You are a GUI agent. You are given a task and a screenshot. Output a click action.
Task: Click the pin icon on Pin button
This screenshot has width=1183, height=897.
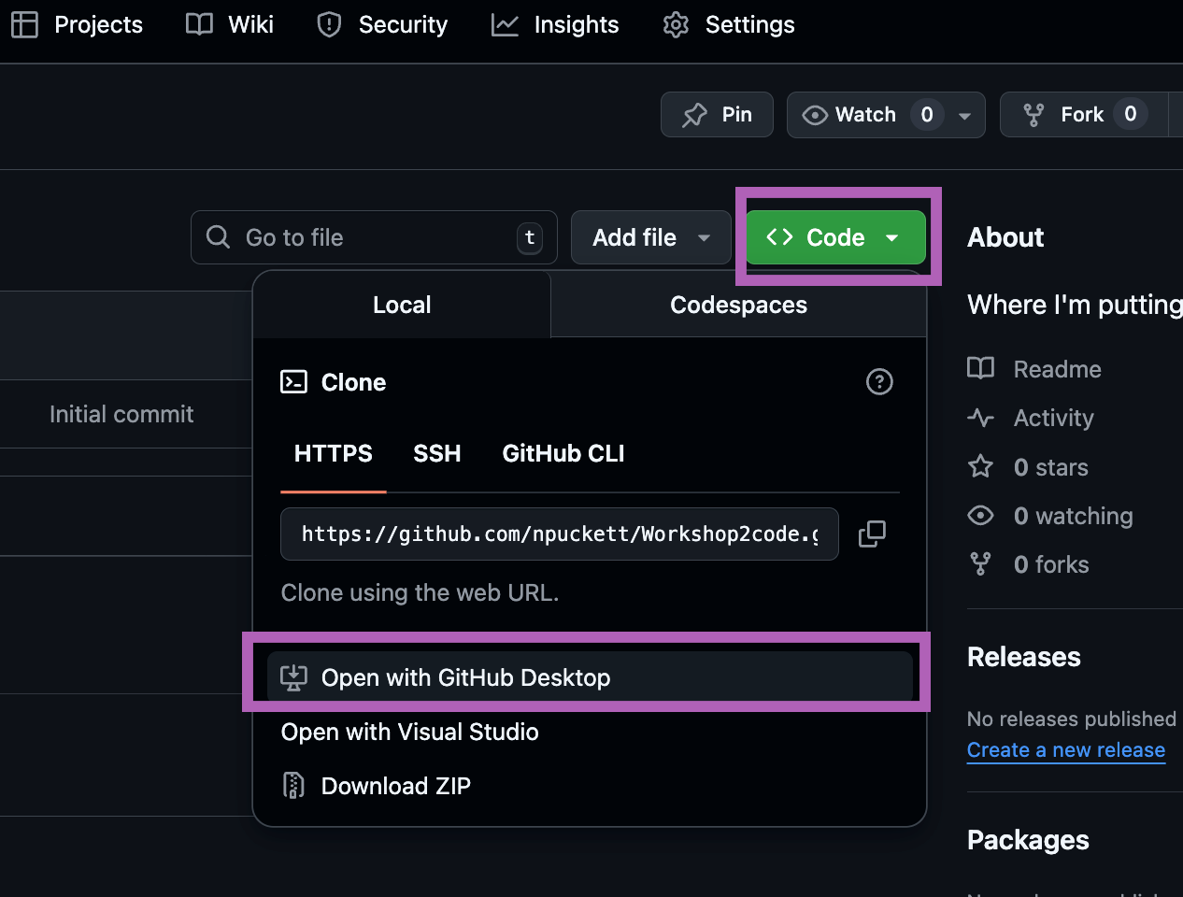694,115
